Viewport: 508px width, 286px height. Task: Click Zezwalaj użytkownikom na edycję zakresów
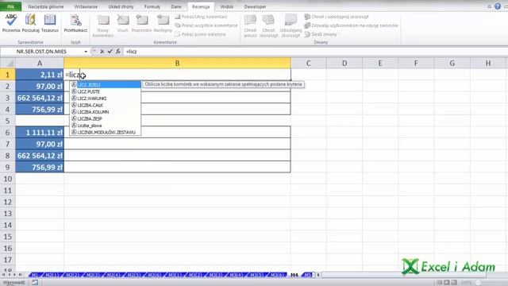(x=351, y=25)
